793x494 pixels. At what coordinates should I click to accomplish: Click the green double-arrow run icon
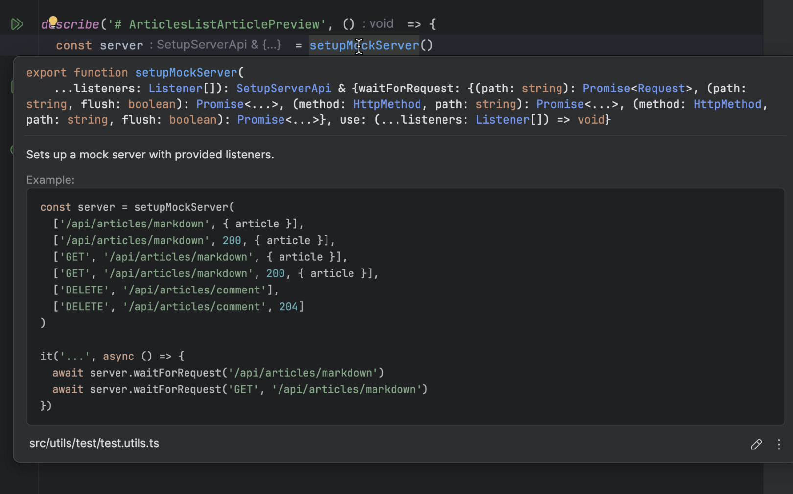click(17, 23)
